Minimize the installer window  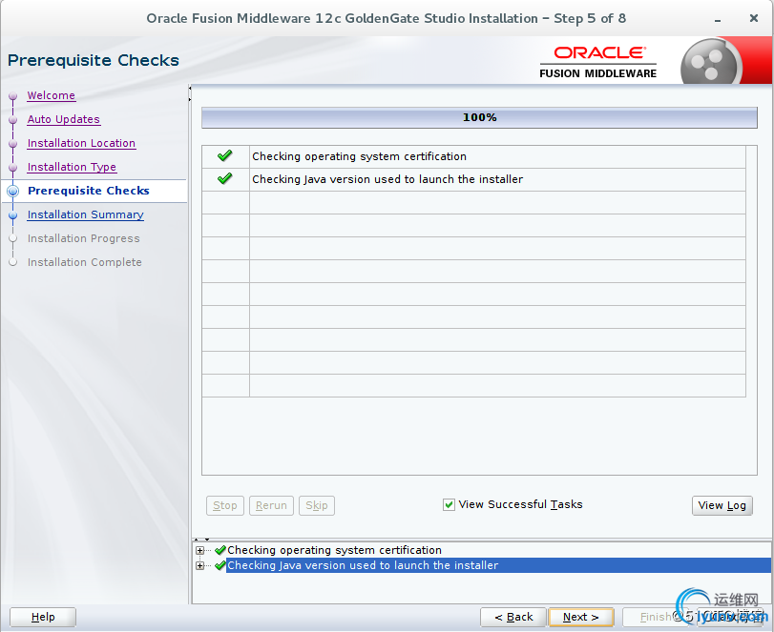click(718, 19)
